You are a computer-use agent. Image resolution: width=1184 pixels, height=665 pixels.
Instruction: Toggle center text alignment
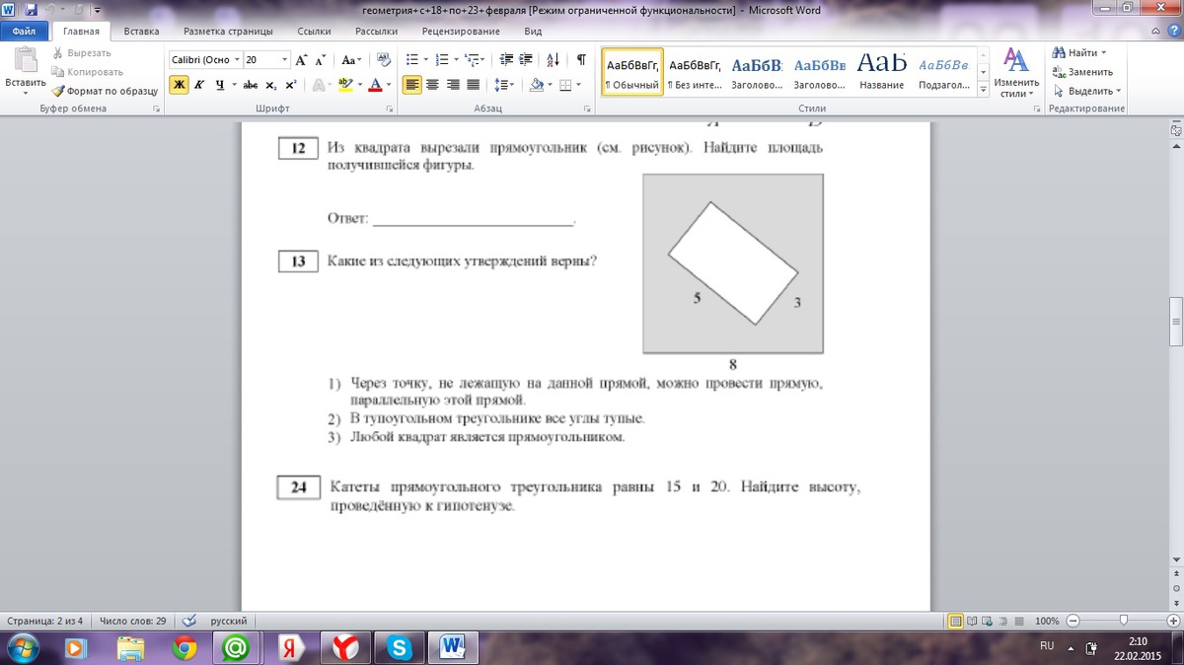click(432, 85)
